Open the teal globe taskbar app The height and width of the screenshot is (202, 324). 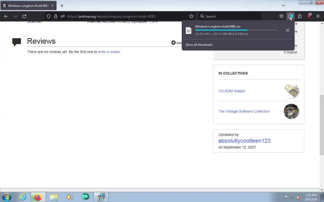tap(85, 197)
